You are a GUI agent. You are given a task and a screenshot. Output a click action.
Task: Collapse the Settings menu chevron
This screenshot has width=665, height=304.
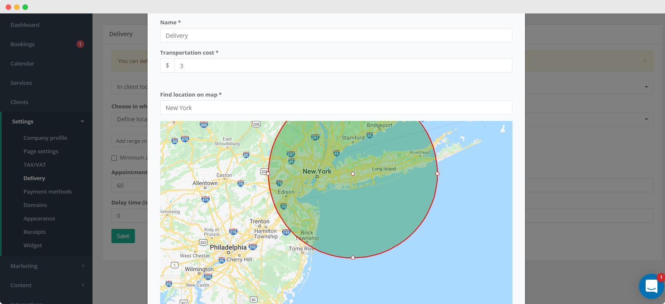click(82, 121)
